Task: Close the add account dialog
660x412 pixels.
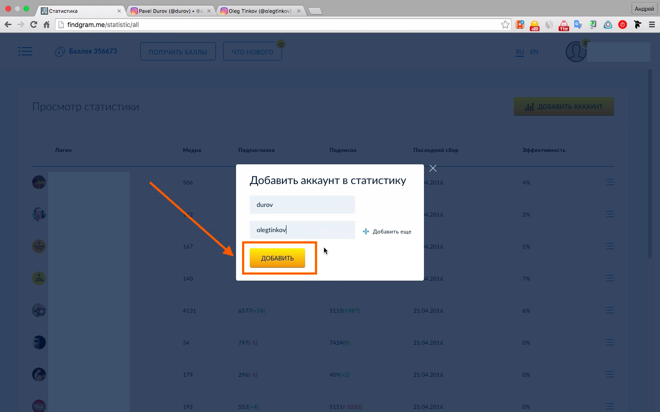Action: [433, 168]
